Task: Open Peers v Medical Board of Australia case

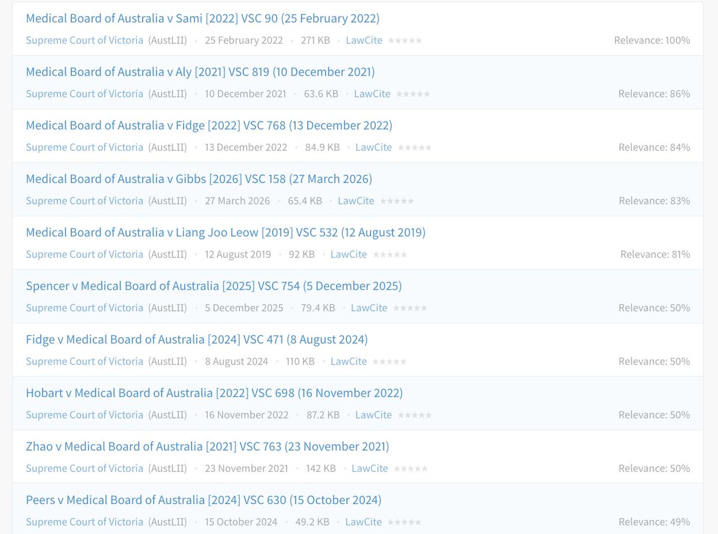Action: [x=203, y=500]
